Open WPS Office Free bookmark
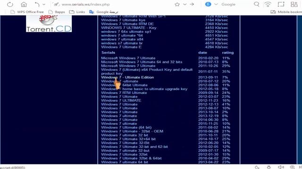 [27, 12]
